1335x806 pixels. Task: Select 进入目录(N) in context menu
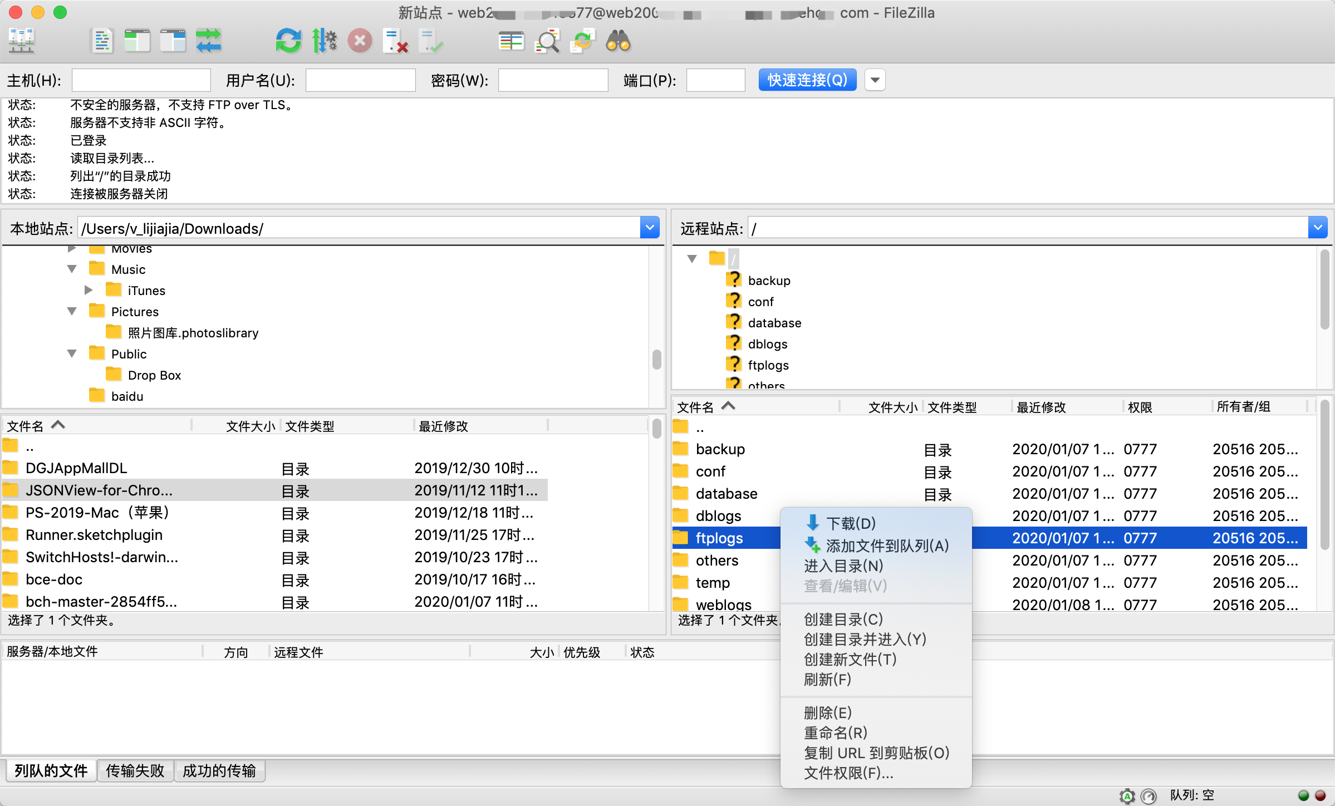[x=843, y=566]
